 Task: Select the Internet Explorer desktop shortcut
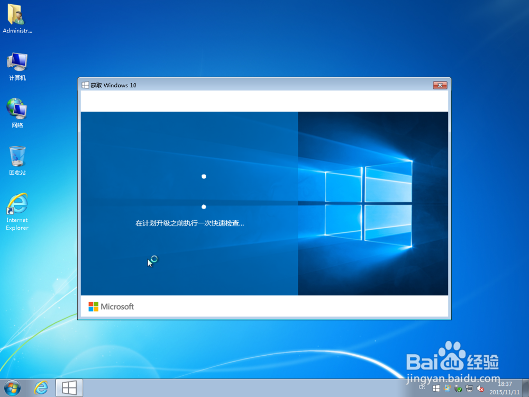pyautogui.click(x=17, y=212)
